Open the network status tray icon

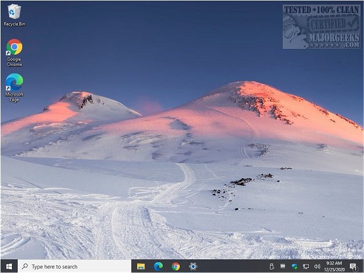tap(306, 267)
